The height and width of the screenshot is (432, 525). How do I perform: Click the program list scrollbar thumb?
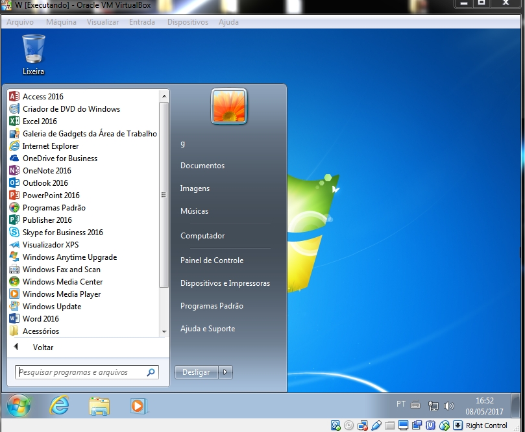click(x=164, y=195)
